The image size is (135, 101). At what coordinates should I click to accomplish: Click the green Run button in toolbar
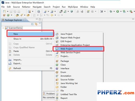(x=117, y=11)
